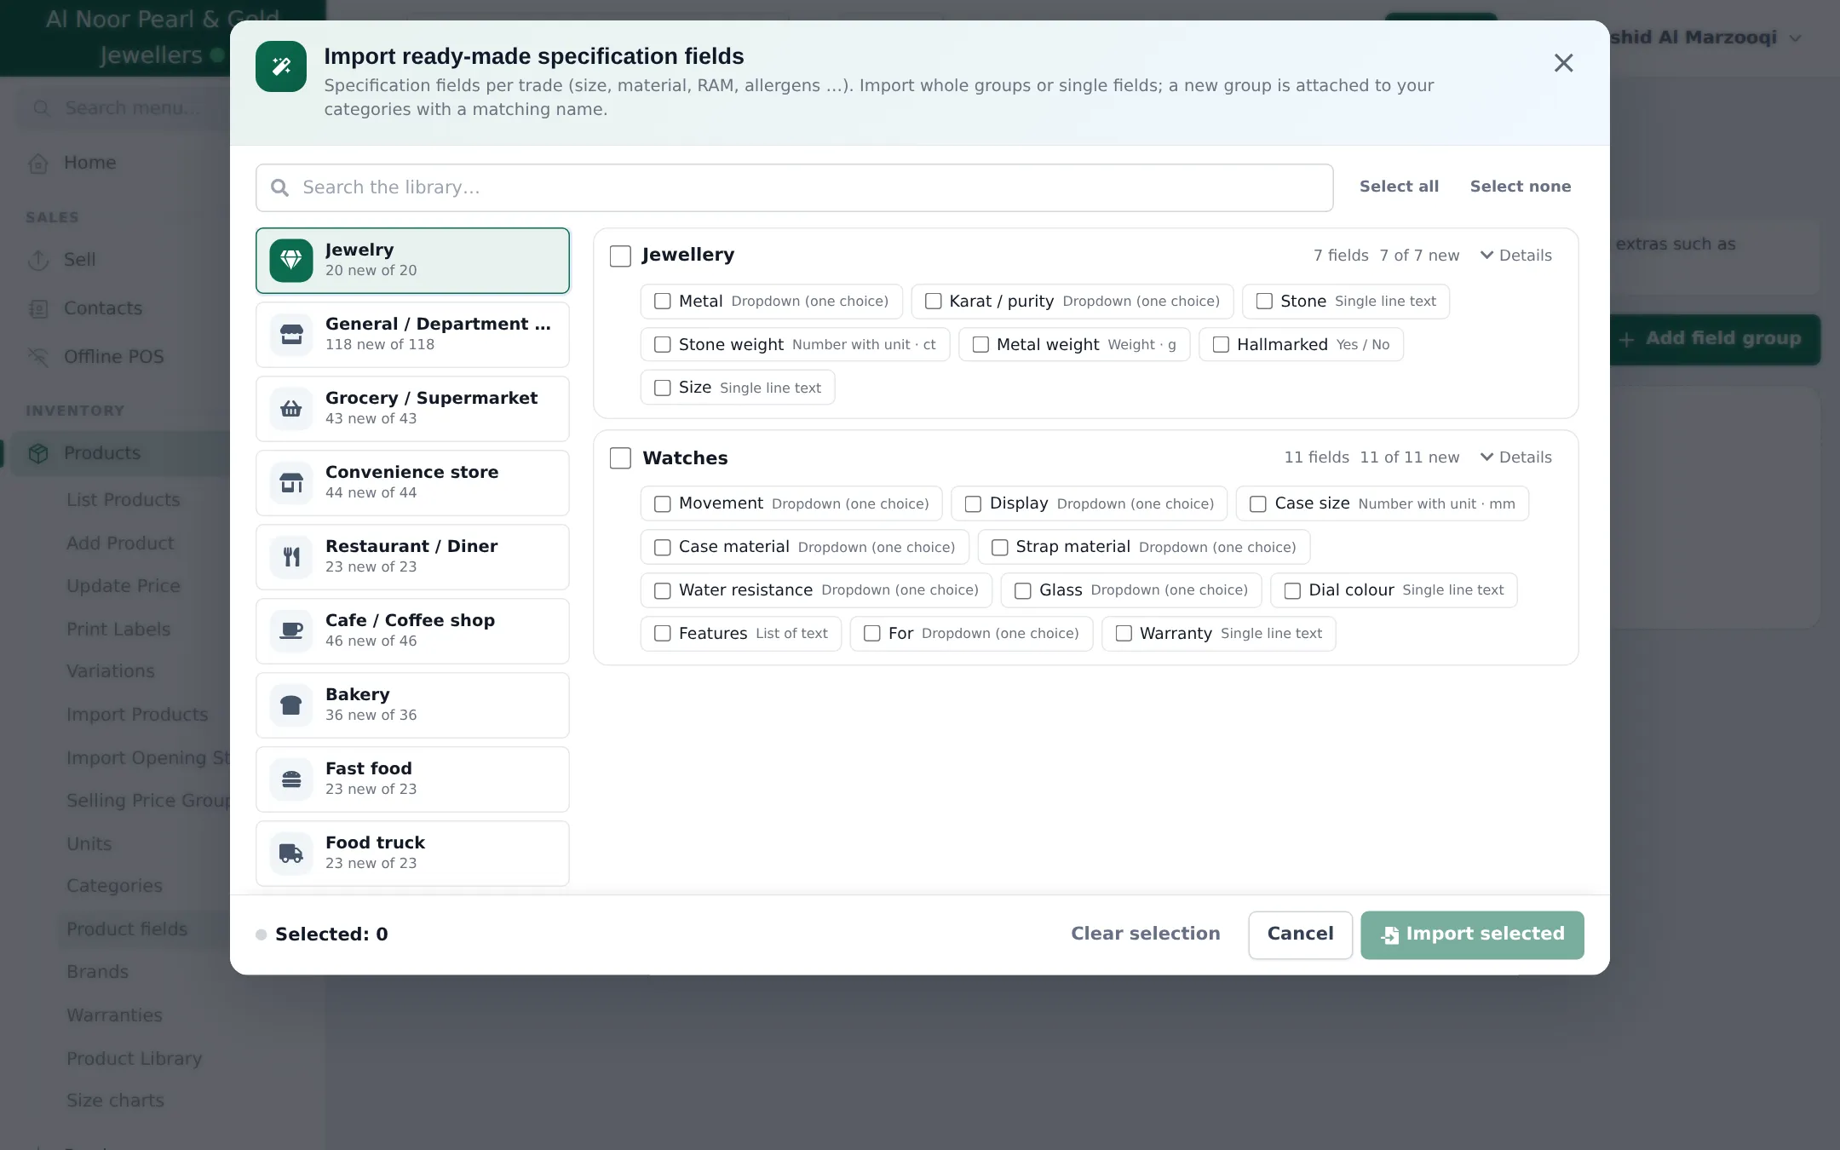The width and height of the screenshot is (1840, 1150).
Task: Click the Home icon in sidebar
Action: coord(38,163)
